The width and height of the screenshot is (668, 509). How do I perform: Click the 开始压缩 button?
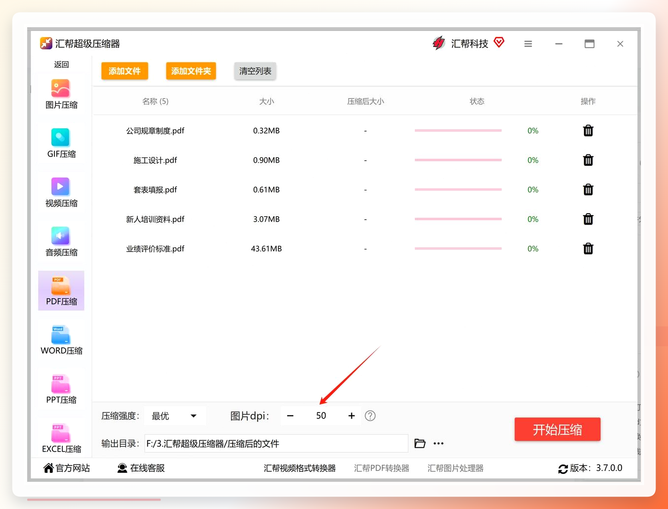click(557, 429)
